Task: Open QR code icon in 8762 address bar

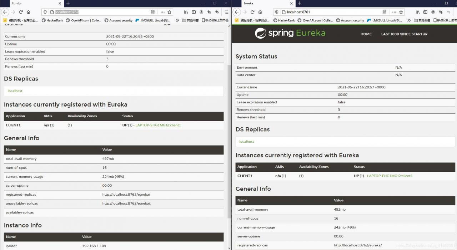Action: point(153,12)
